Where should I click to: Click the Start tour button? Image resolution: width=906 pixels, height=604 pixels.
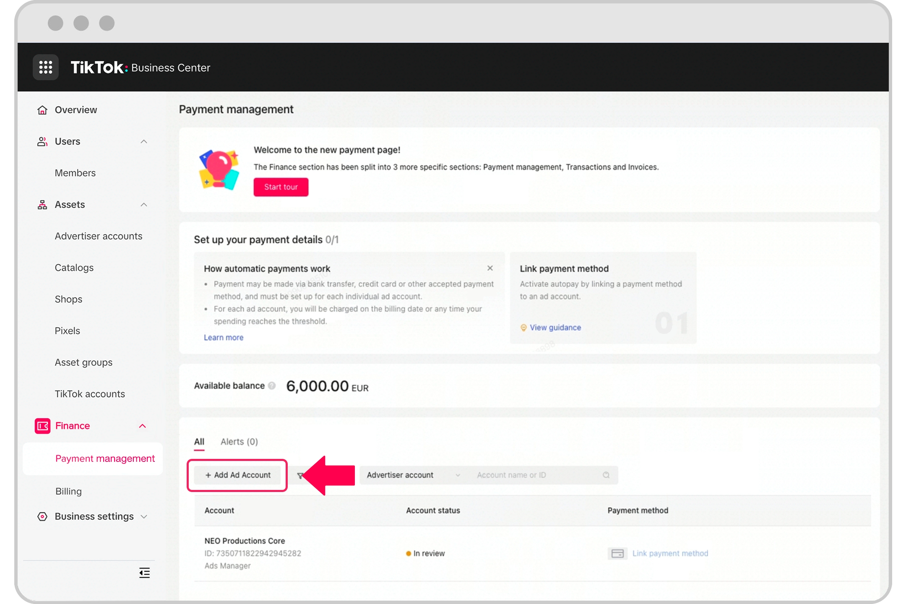[280, 187]
